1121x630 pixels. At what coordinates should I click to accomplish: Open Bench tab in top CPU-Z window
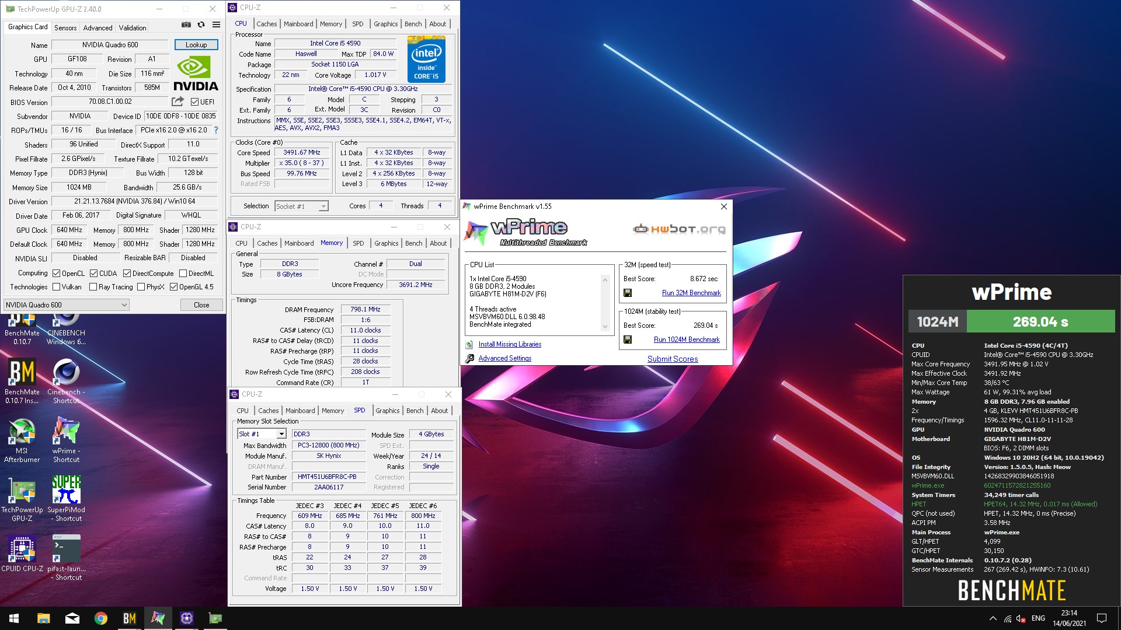point(413,24)
